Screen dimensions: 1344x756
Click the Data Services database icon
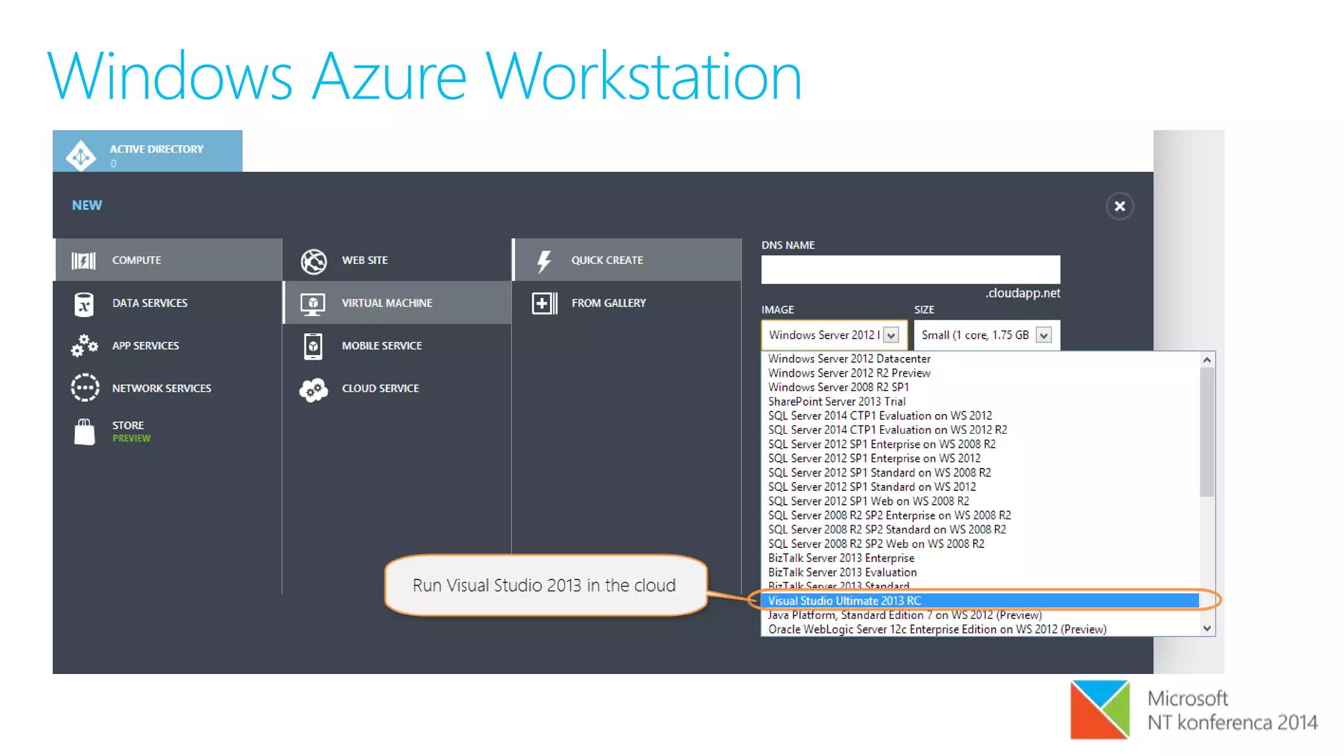pos(84,304)
